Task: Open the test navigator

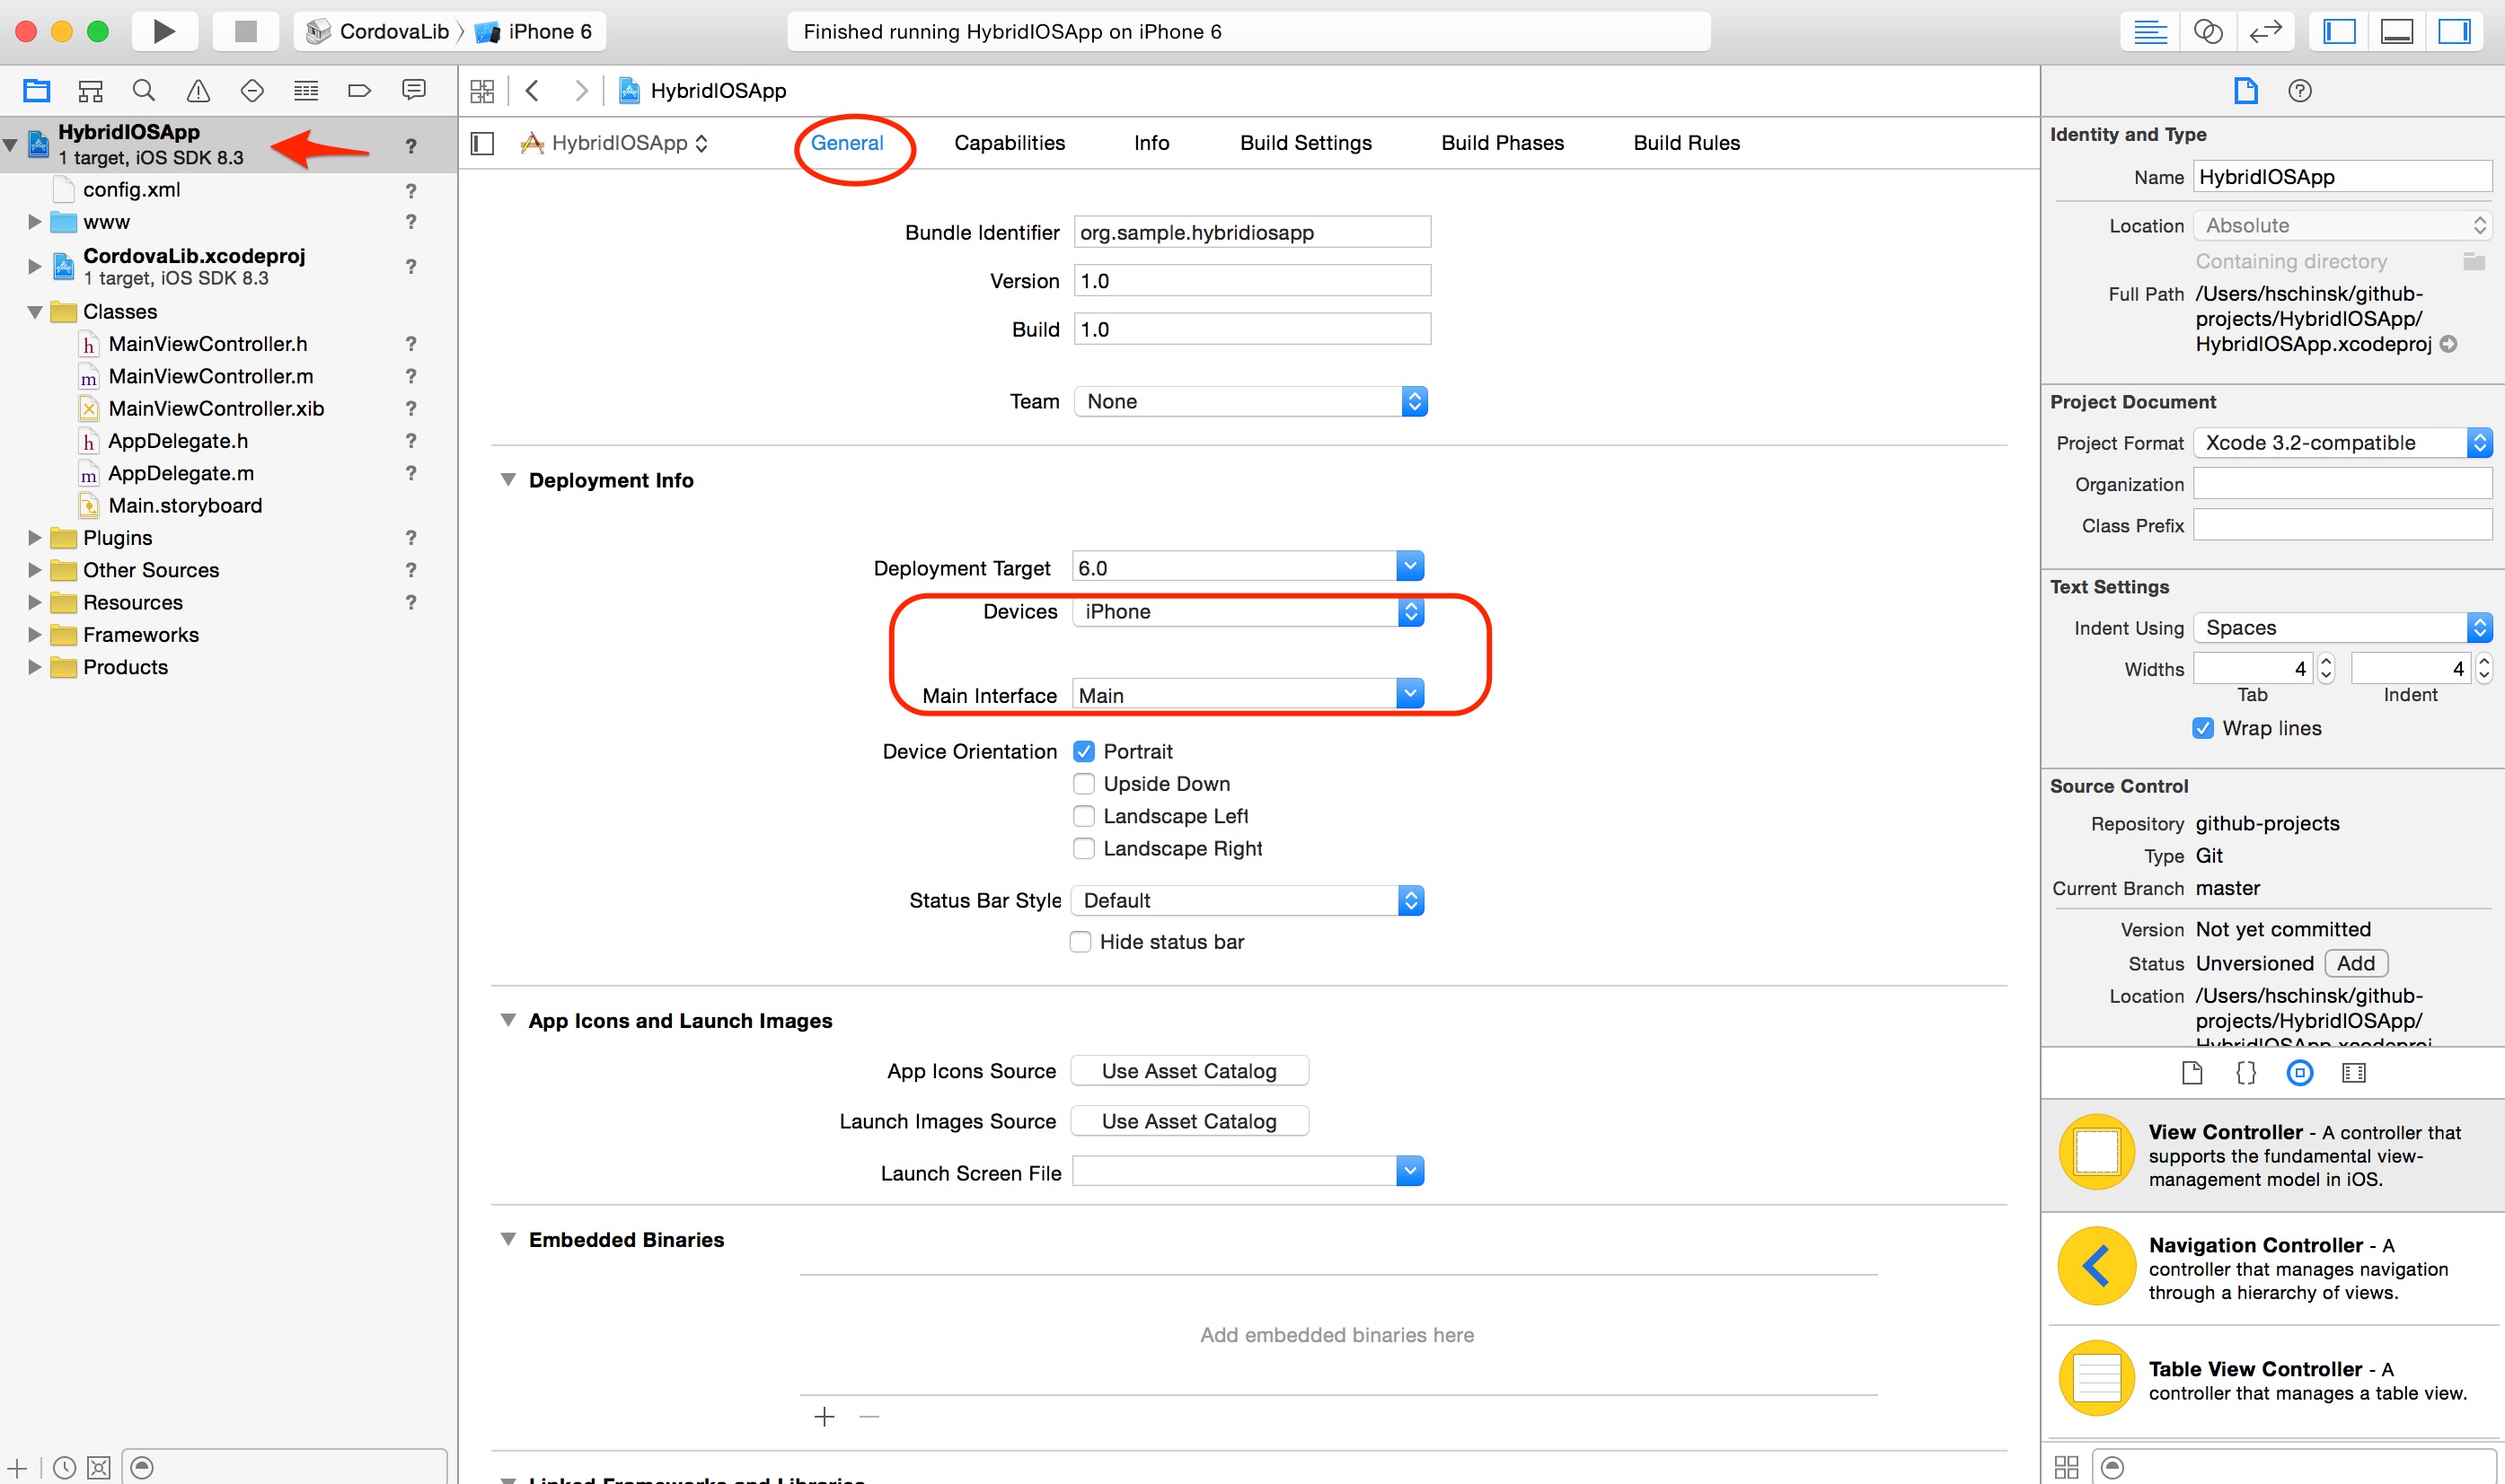Action: click(x=252, y=91)
